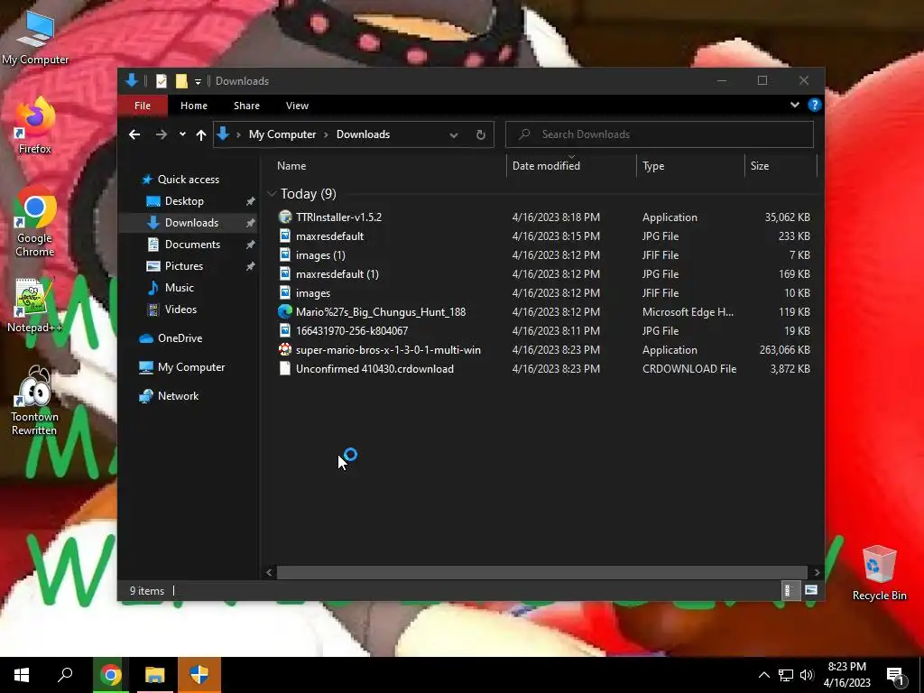Select the Notepad++ desktop shortcut
Image resolution: width=924 pixels, height=693 pixels.
[34, 306]
